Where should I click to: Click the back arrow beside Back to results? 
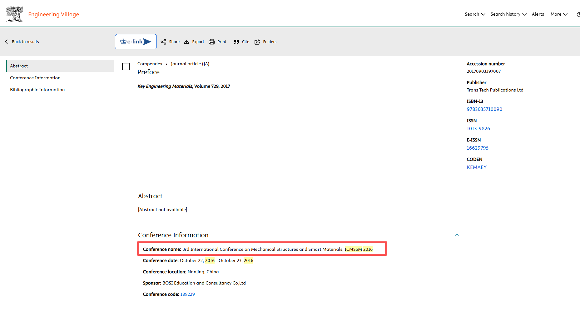[7, 42]
